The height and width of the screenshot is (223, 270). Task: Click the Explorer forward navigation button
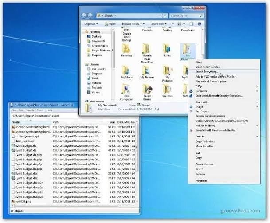point(90,16)
